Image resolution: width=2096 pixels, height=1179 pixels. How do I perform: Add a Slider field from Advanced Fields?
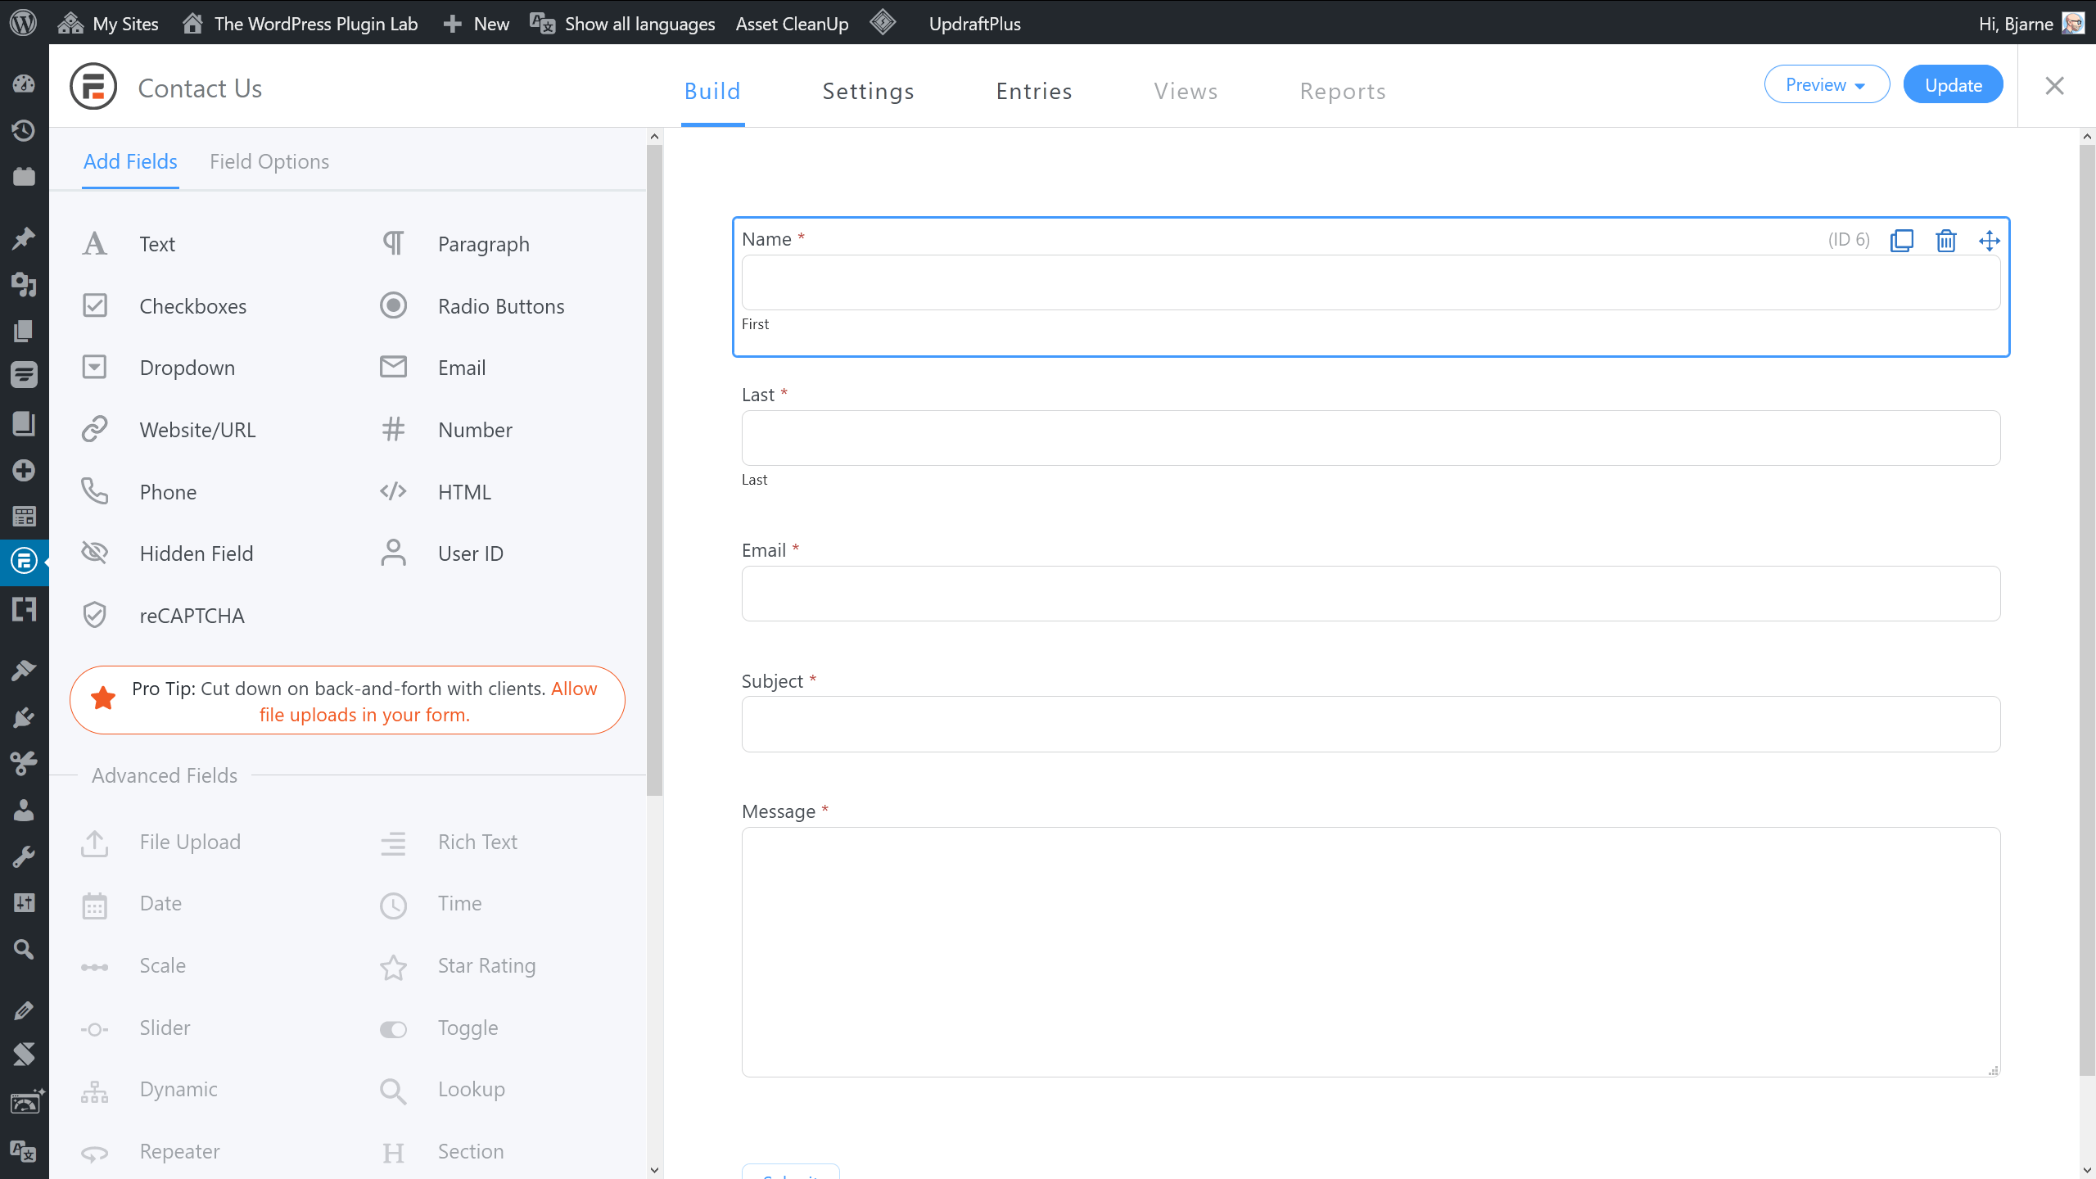(164, 1028)
